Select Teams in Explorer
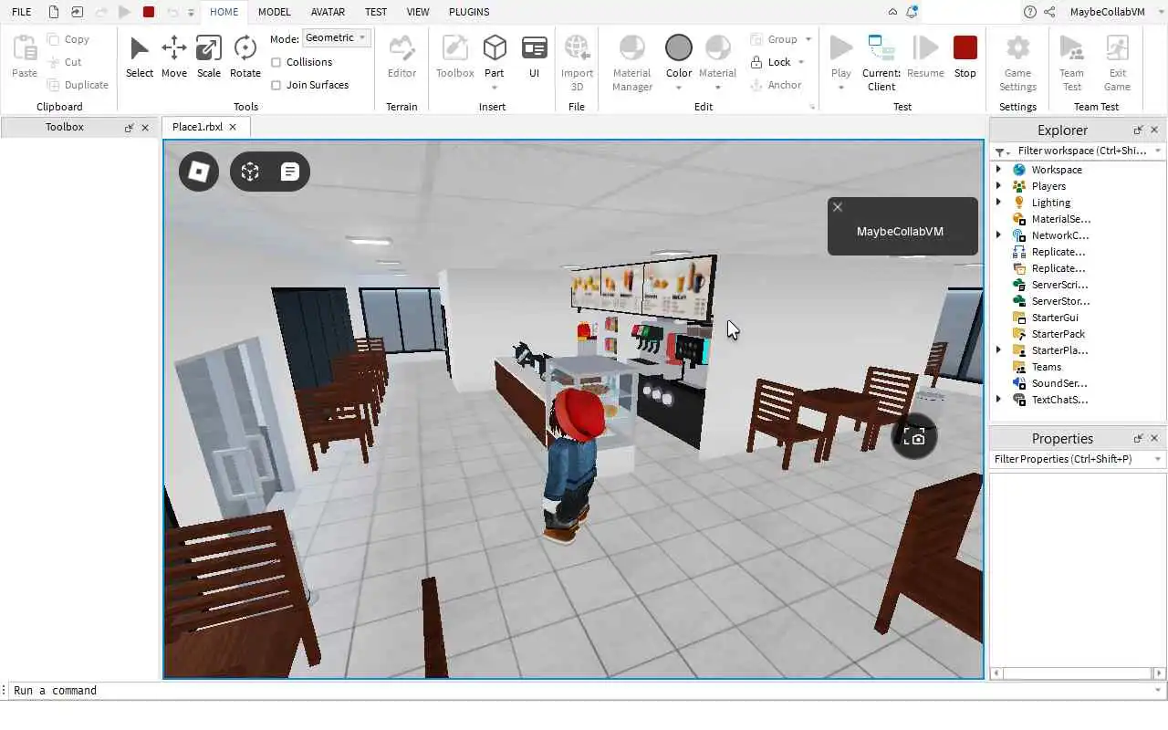The height and width of the screenshot is (730, 1168). pos(1046,367)
